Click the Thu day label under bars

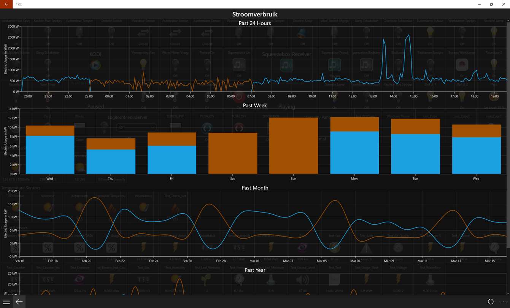point(111,178)
